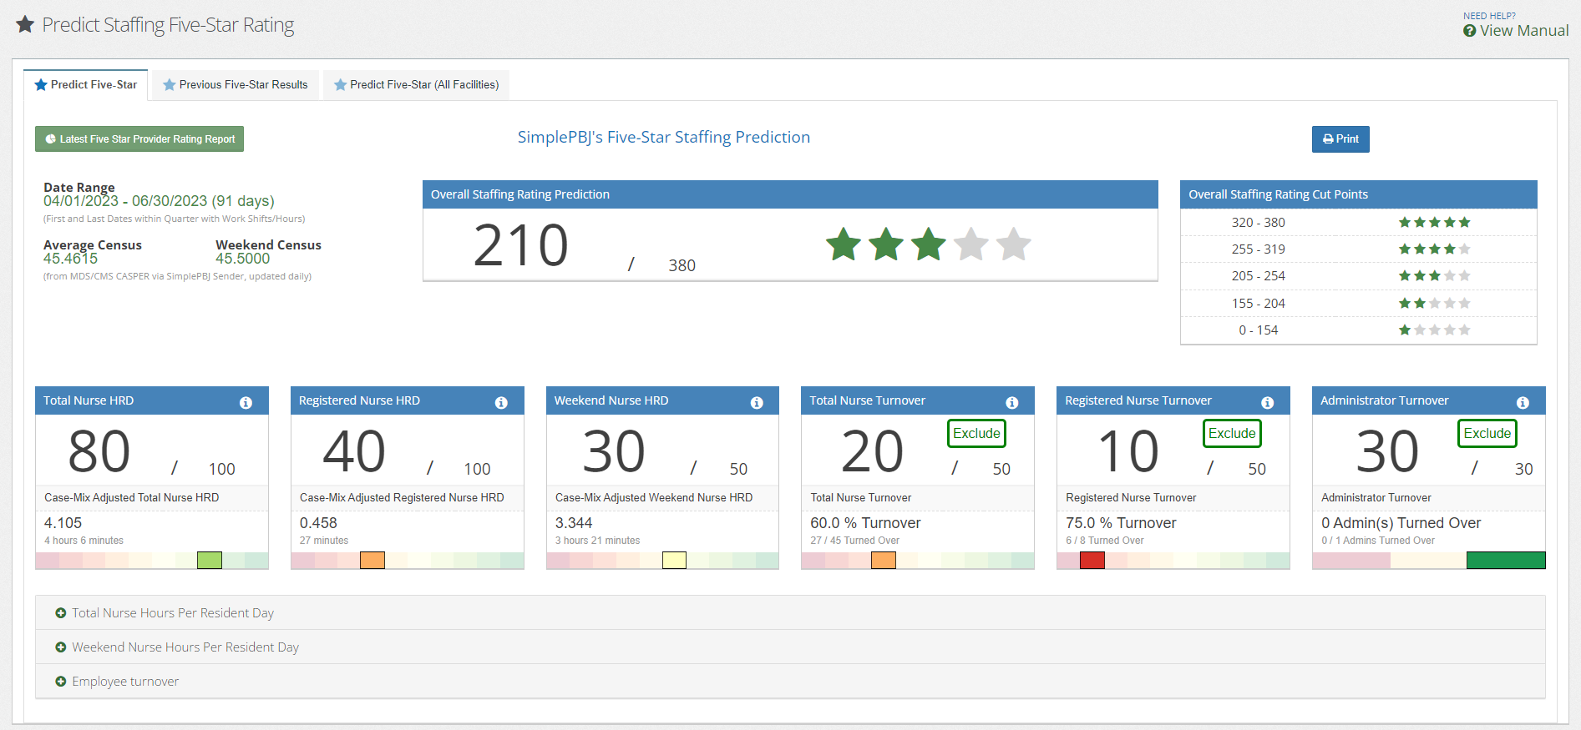This screenshot has width=1581, height=730.
Task: Click Case-Mix Adjusted value 3.344
Action: (574, 523)
